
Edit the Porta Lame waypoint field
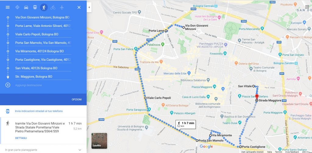click(x=43, y=26)
